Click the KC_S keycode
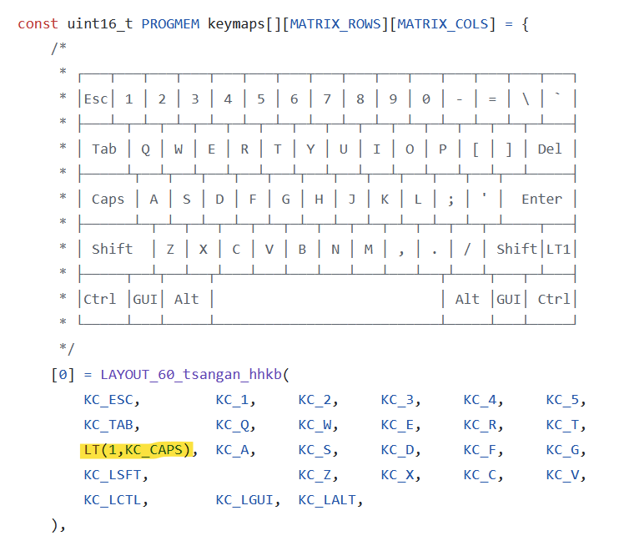619x536 pixels. (x=315, y=450)
